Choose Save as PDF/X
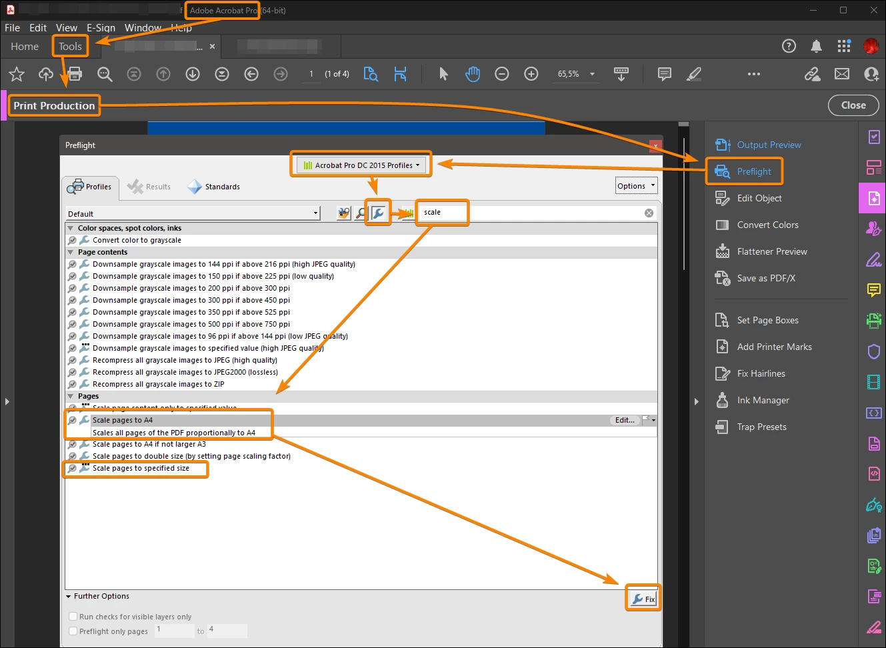886x648 pixels. coord(755,278)
